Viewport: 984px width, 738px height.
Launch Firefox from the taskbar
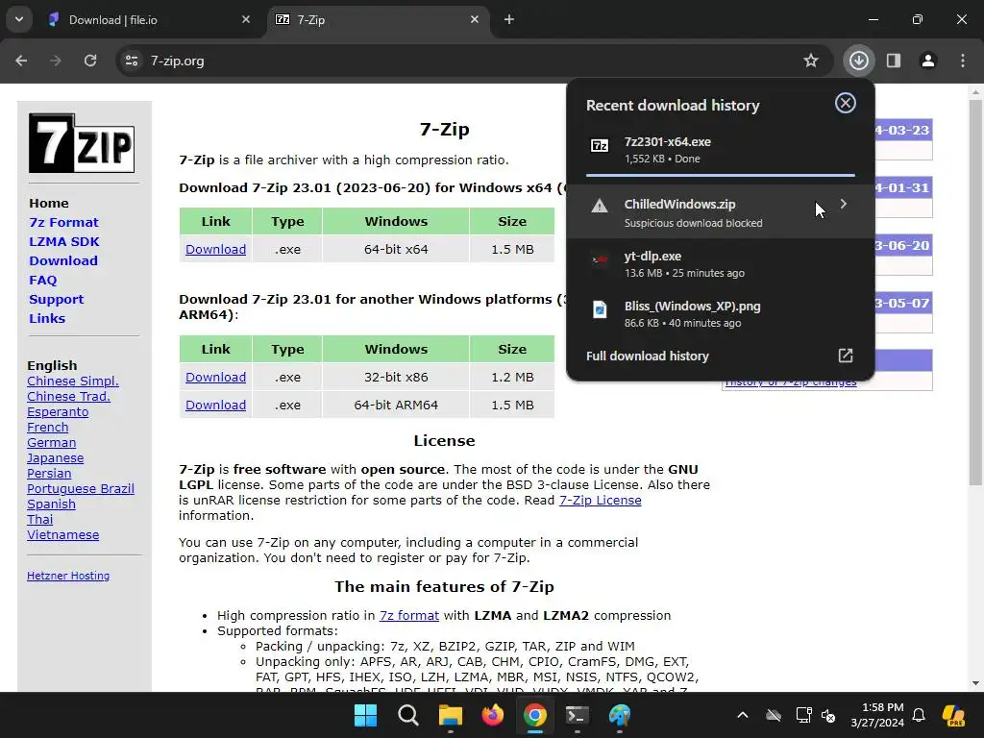tap(493, 715)
